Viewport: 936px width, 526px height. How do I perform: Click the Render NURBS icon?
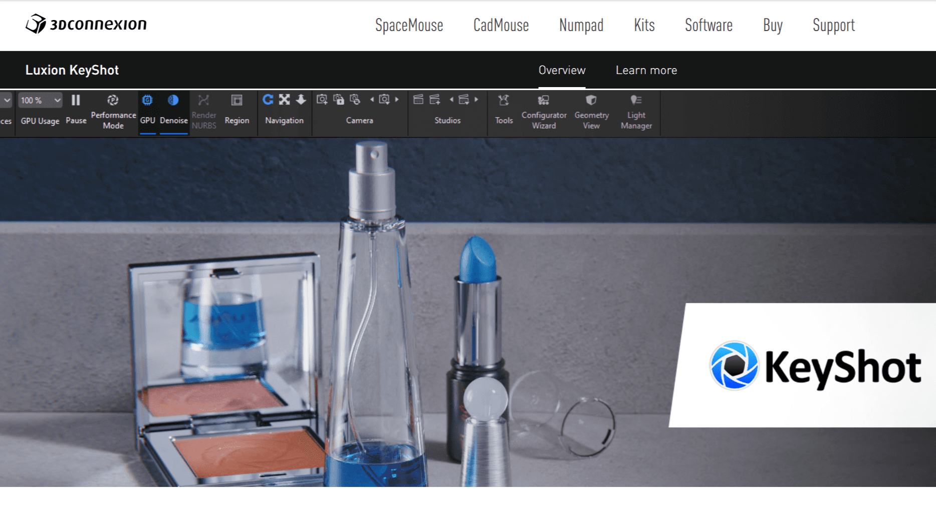(x=203, y=100)
